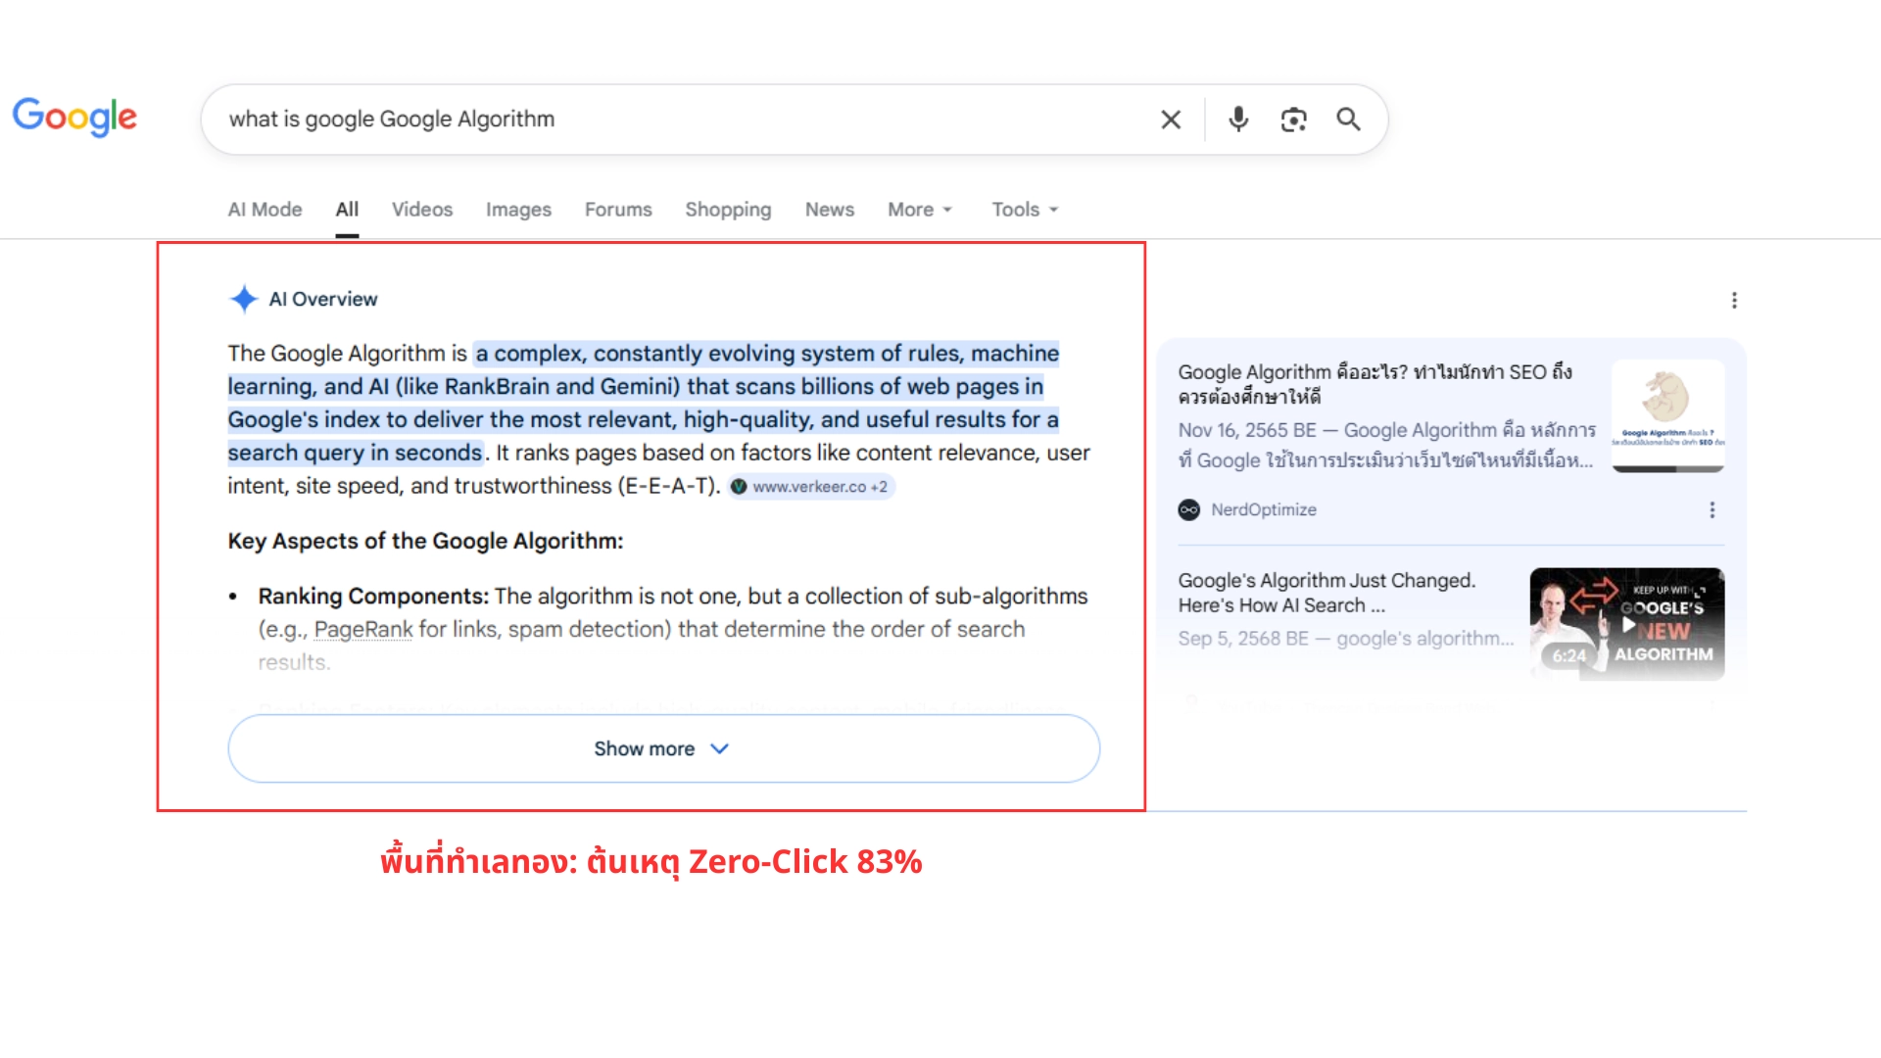Screen dimensions: 1881x1058
Task: Play the Google's New Algorithm video thumbnail
Action: click(x=1627, y=624)
